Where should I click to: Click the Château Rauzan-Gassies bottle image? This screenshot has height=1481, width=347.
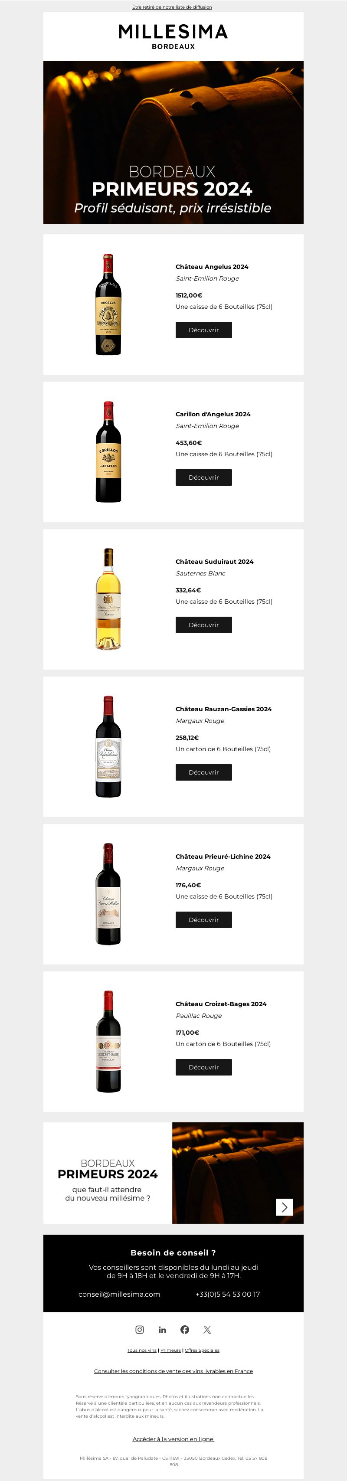coord(108,746)
